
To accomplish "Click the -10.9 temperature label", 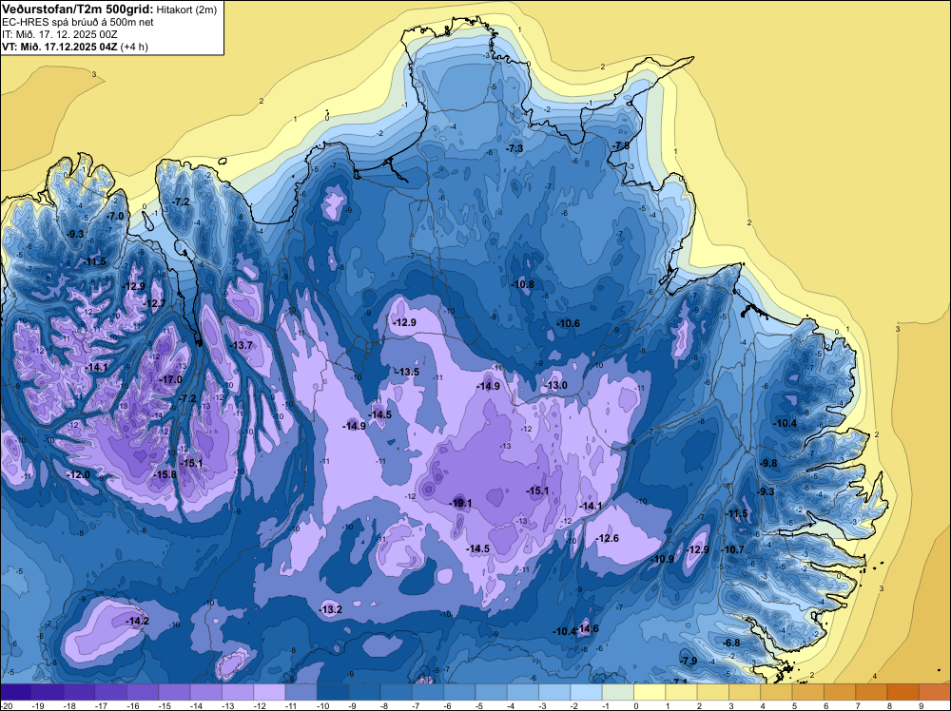I will [662, 559].
